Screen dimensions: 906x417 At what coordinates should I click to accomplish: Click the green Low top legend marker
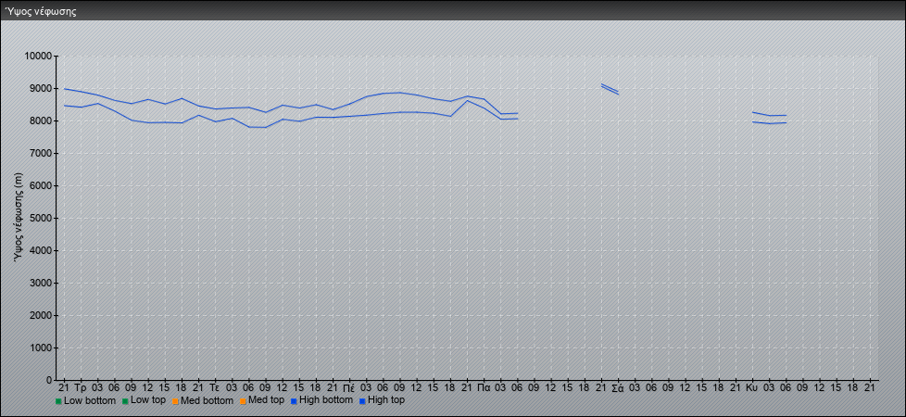[x=125, y=401]
